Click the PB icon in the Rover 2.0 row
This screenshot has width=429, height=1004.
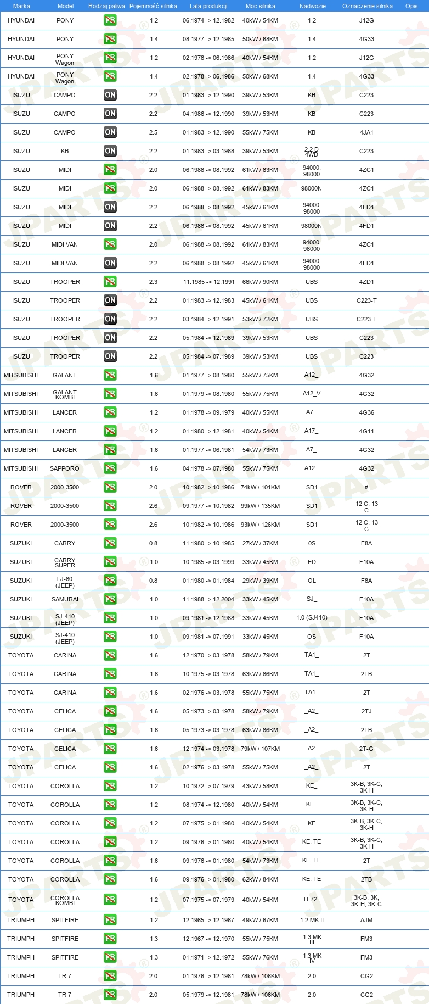[110, 487]
